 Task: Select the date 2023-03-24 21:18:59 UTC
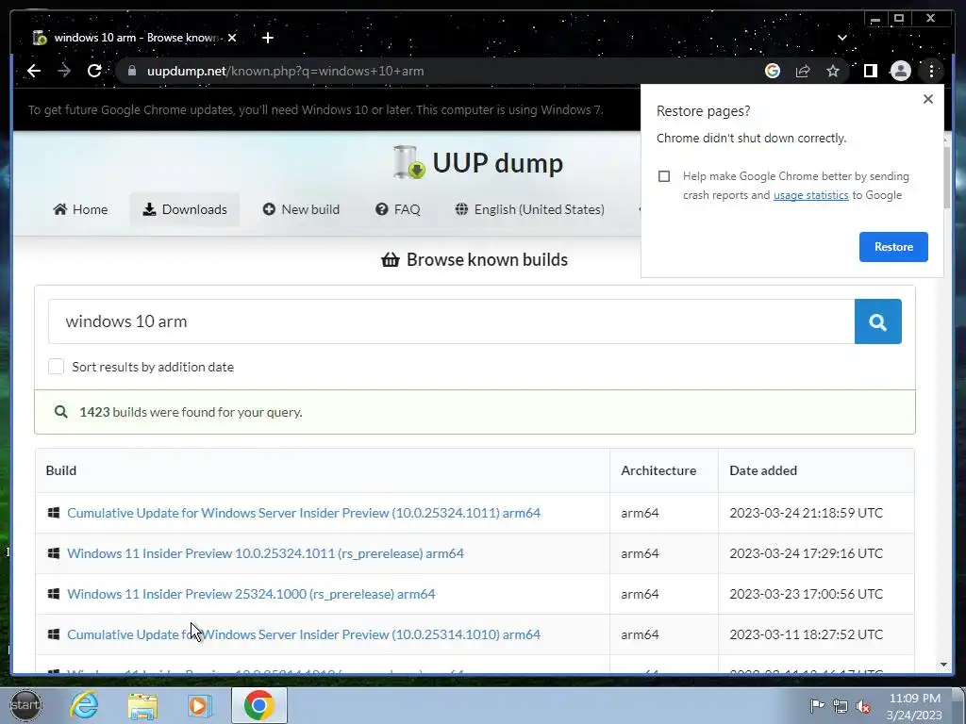tap(806, 513)
